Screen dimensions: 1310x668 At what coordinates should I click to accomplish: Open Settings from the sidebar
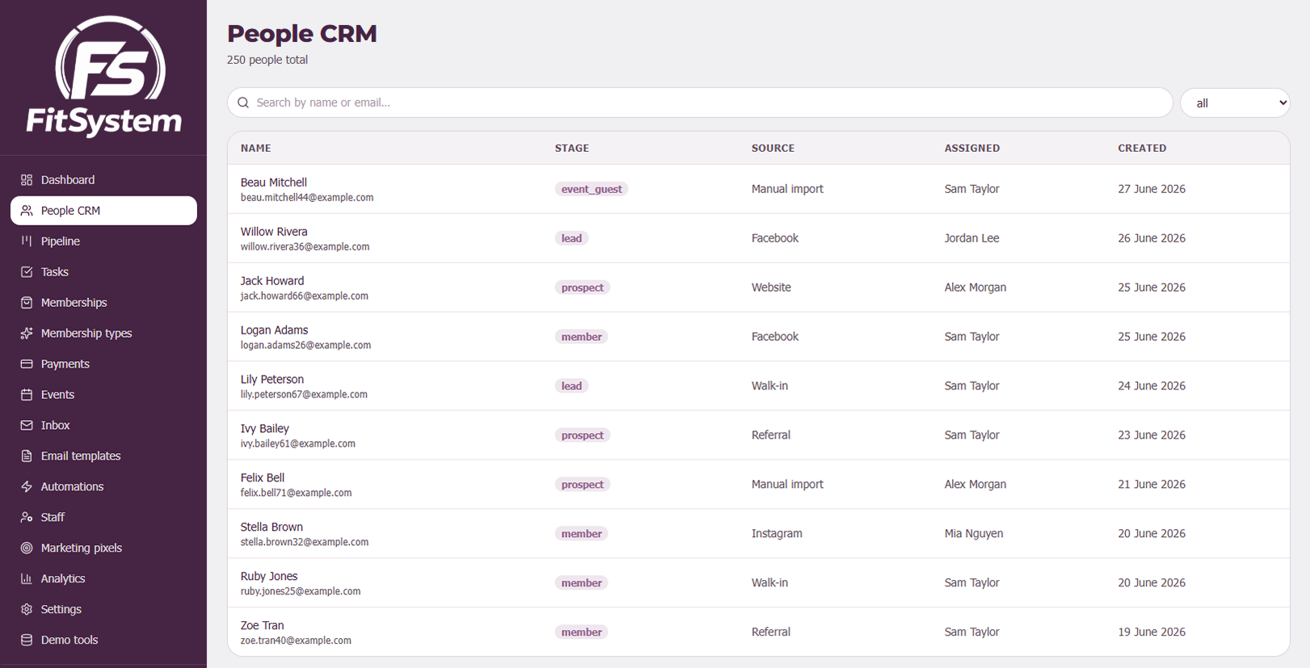click(x=103, y=610)
